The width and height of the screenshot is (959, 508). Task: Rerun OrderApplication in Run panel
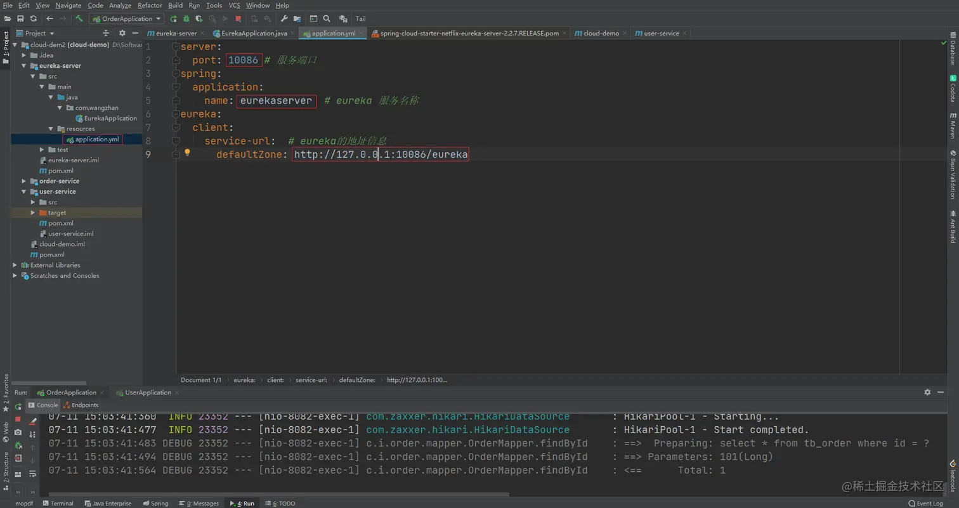pyautogui.click(x=18, y=406)
